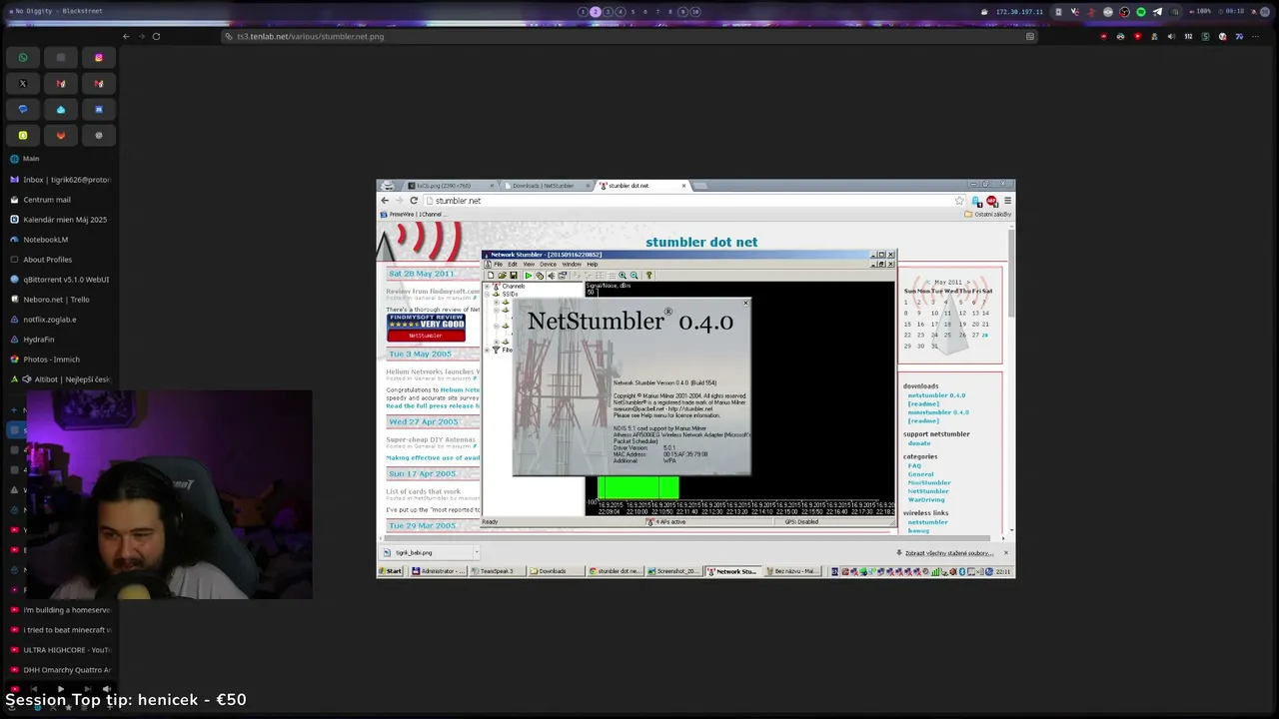Viewport: 1279px width, 719px height.
Task: Open the 'Photos - Immich' sidebar tab
Action: pos(60,359)
